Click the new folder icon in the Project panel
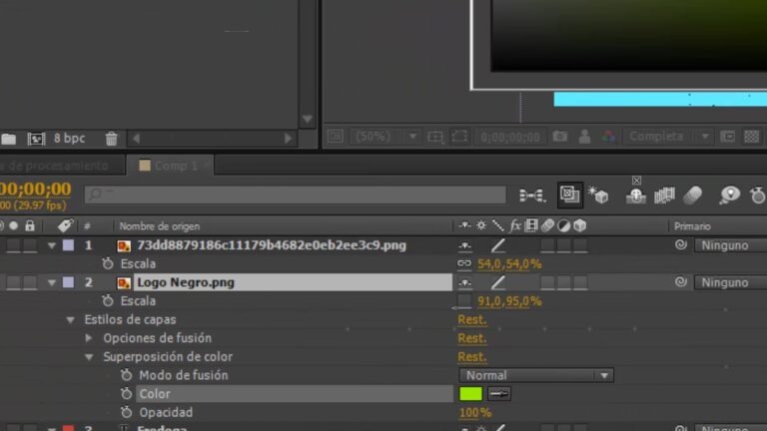This screenshot has width=767, height=431. point(8,139)
